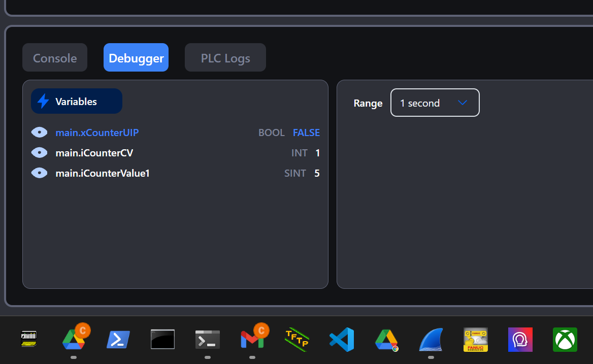This screenshot has height=364, width=593.
Task: Open the PLC Logs tab
Action: pos(225,58)
